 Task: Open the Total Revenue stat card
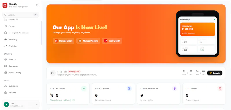tap(68, 94)
